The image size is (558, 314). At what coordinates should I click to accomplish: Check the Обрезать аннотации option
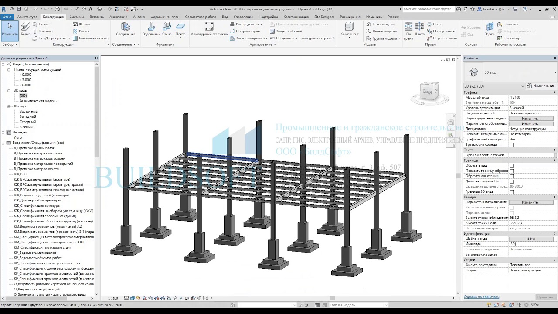tap(512, 176)
